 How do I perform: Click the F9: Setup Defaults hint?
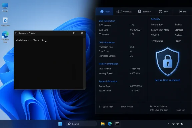(x=159, y=106)
